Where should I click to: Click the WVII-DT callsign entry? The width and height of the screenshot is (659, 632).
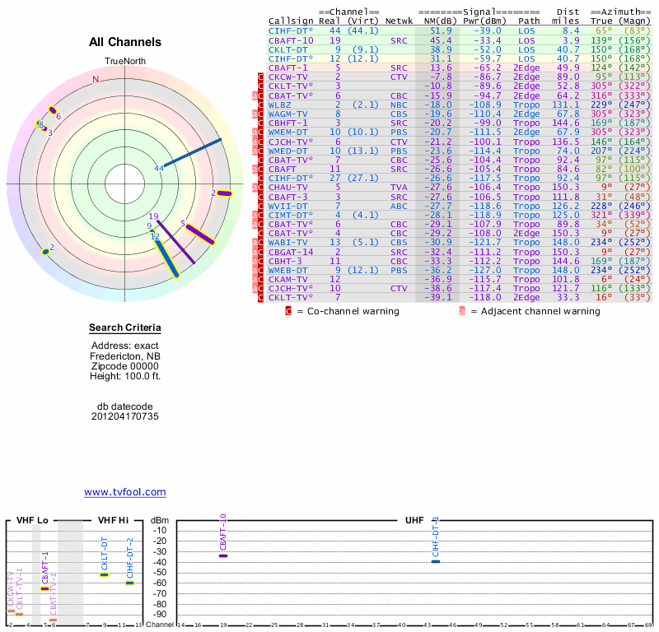pos(286,206)
